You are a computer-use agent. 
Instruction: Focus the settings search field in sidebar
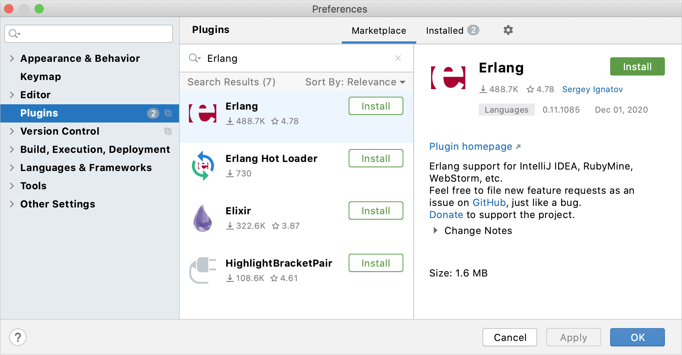pos(89,34)
